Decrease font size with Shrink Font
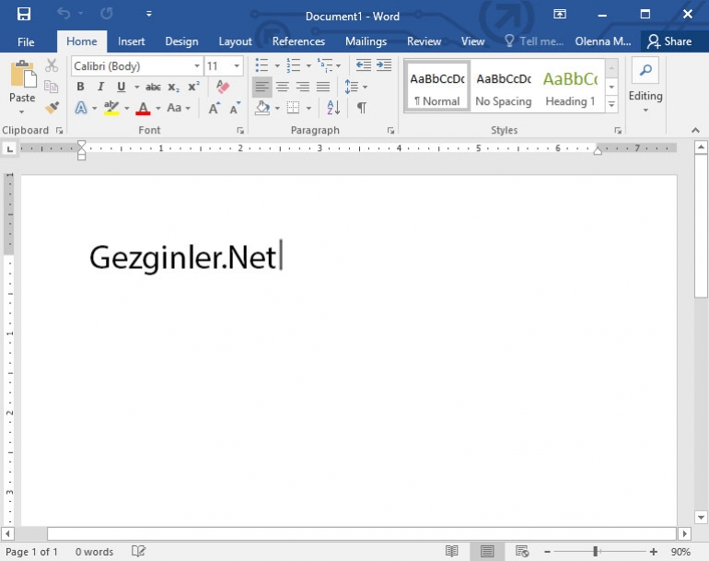This screenshot has width=709, height=561. [x=235, y=108]
